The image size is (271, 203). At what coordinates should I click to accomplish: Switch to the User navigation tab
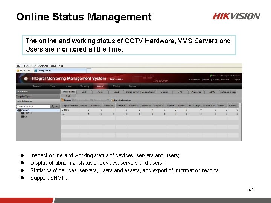tap(53, 86)
